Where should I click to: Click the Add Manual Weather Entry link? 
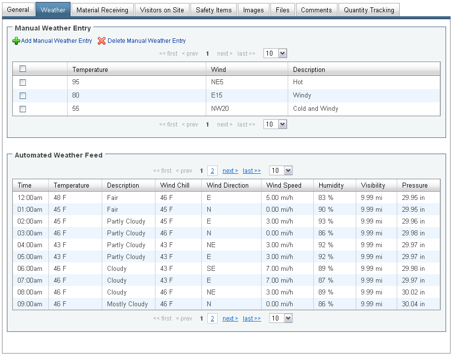[x=56, y=41]
